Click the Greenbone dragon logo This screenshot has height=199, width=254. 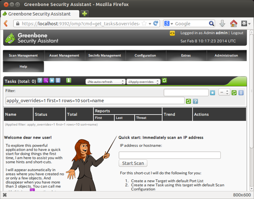click(x=10, y=38)
